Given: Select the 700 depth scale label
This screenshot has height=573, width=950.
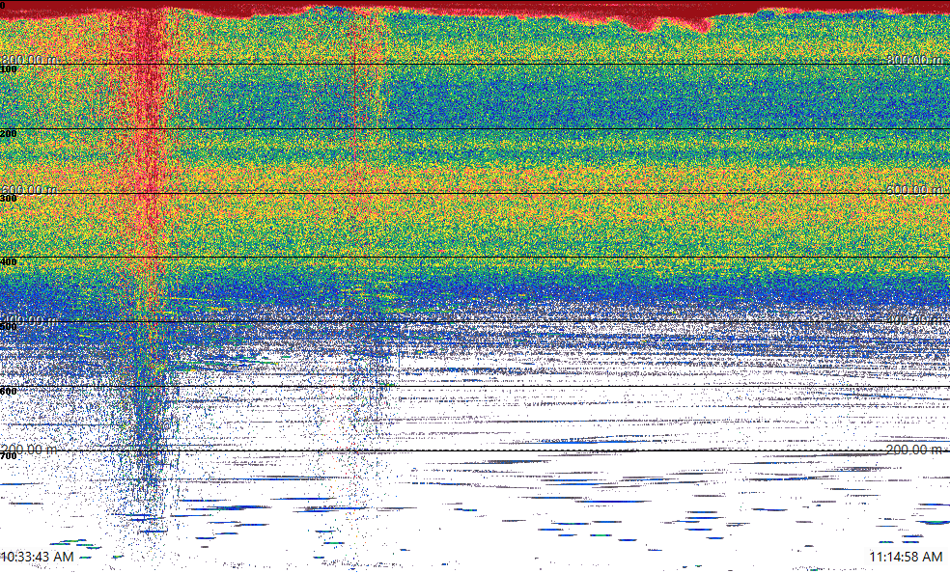Looking at the screenshot, I should tap(9, 456).
